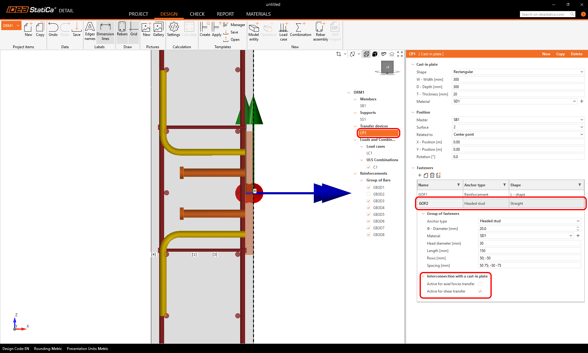Delete selected fastener with trash icon

[432, 175]
